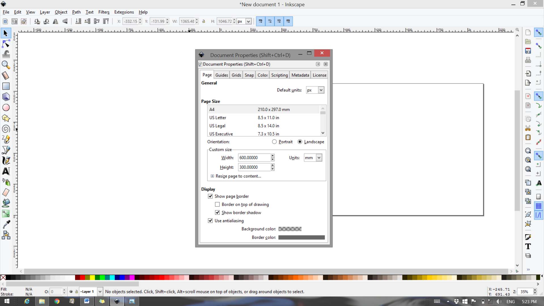Select the Node edit tool
The image size is (544, 306).
[6, 44]
